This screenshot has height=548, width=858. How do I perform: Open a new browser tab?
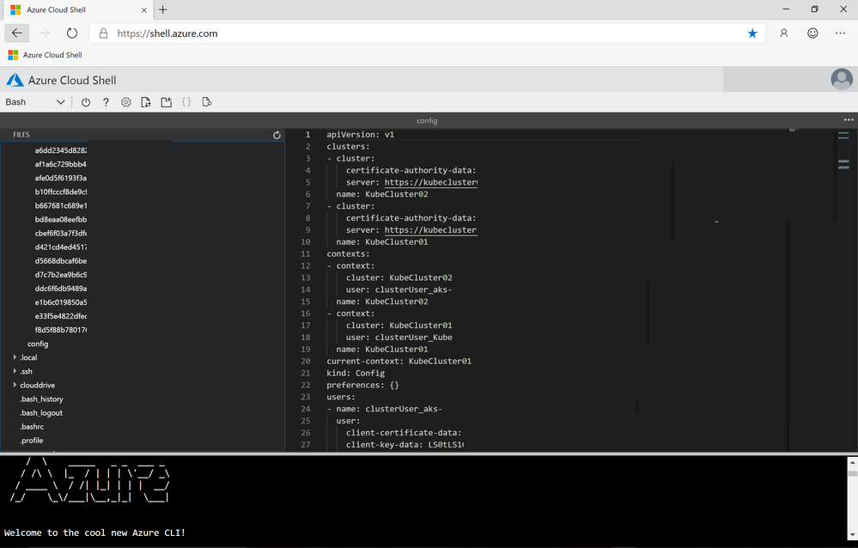click(162, 9)
